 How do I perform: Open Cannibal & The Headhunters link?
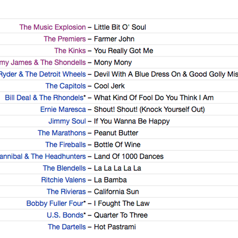pyautogui.click(x=43, y=156)
